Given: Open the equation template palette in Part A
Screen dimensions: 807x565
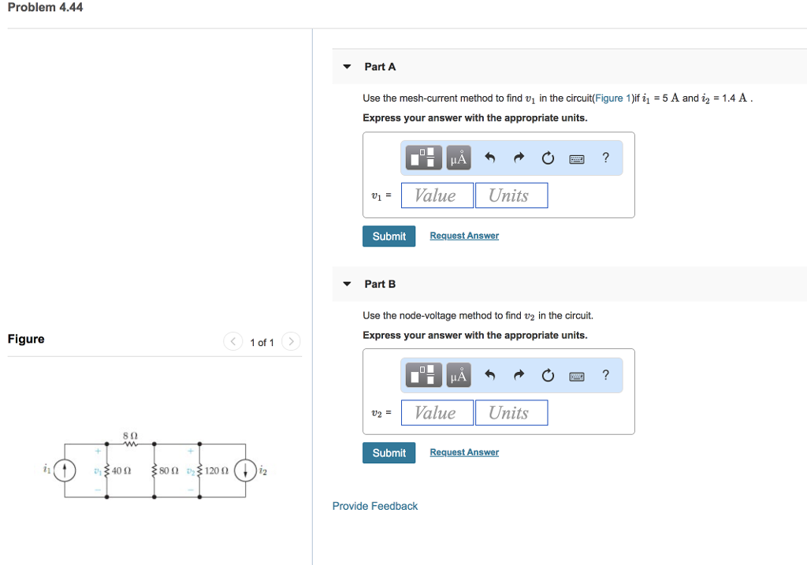Looking at the screenshot, I should tap(423, 158).
